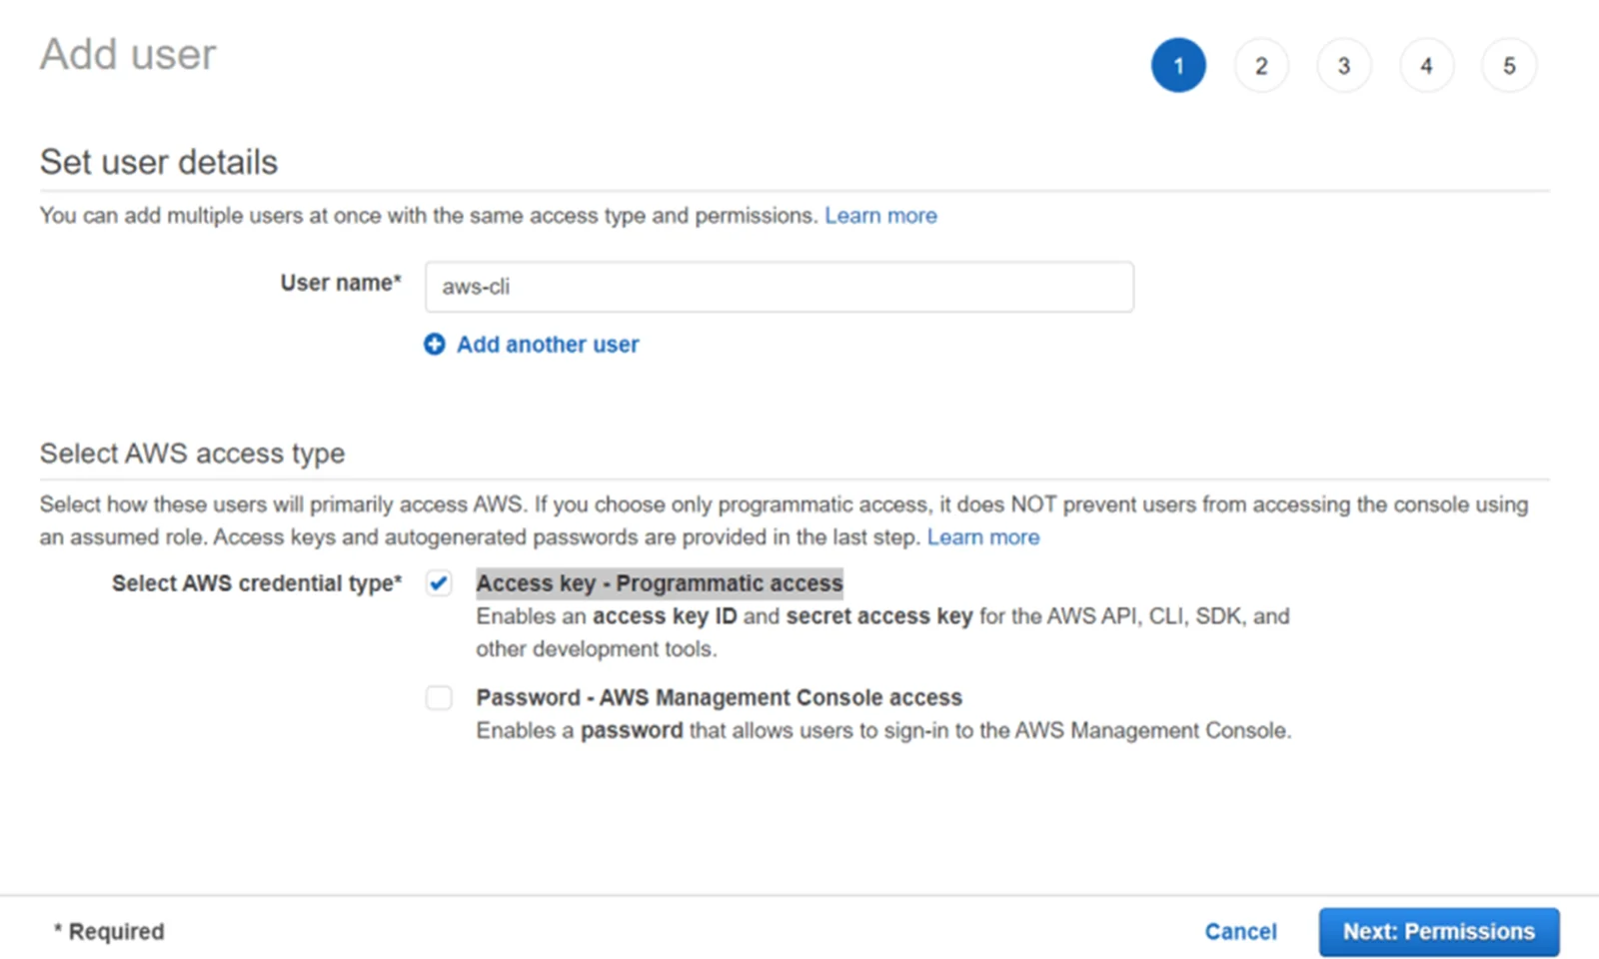Click step 3 of the Add user wizard

click(1344, 65)
